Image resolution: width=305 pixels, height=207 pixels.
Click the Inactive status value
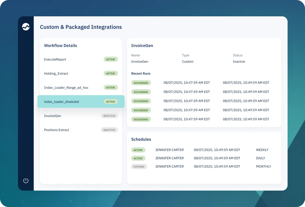tap(239, 62)
